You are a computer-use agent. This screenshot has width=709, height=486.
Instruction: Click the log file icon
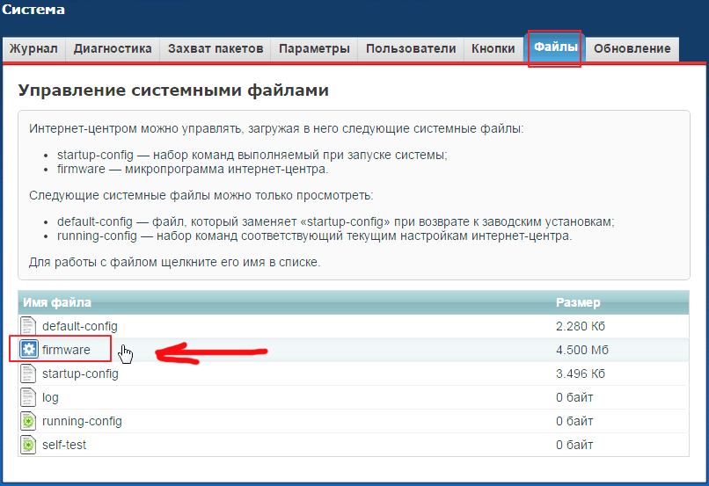pyautogui.click(x=28, y=397)
